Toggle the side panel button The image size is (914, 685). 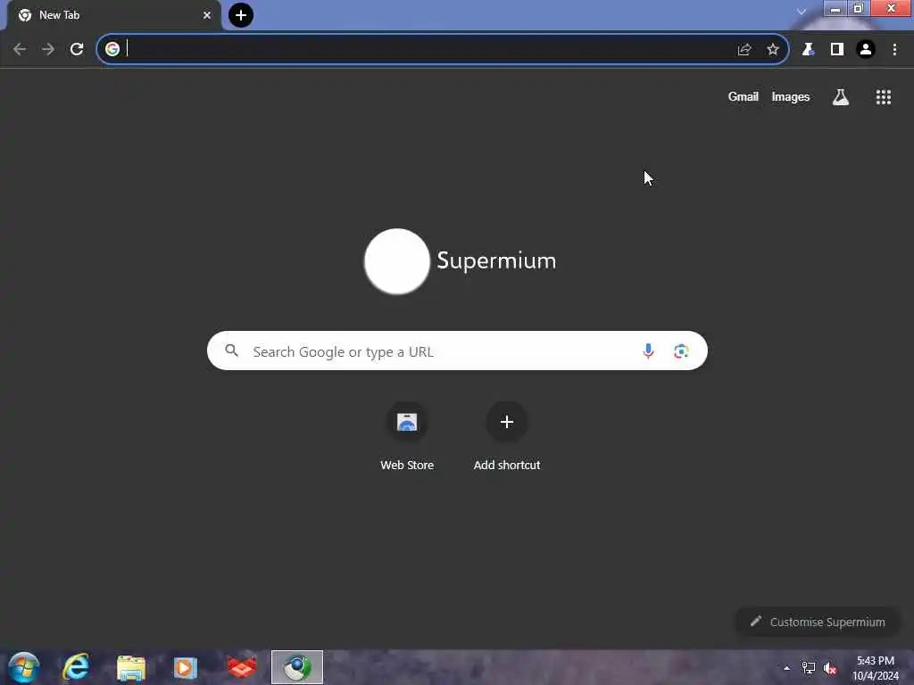point(837,50)
